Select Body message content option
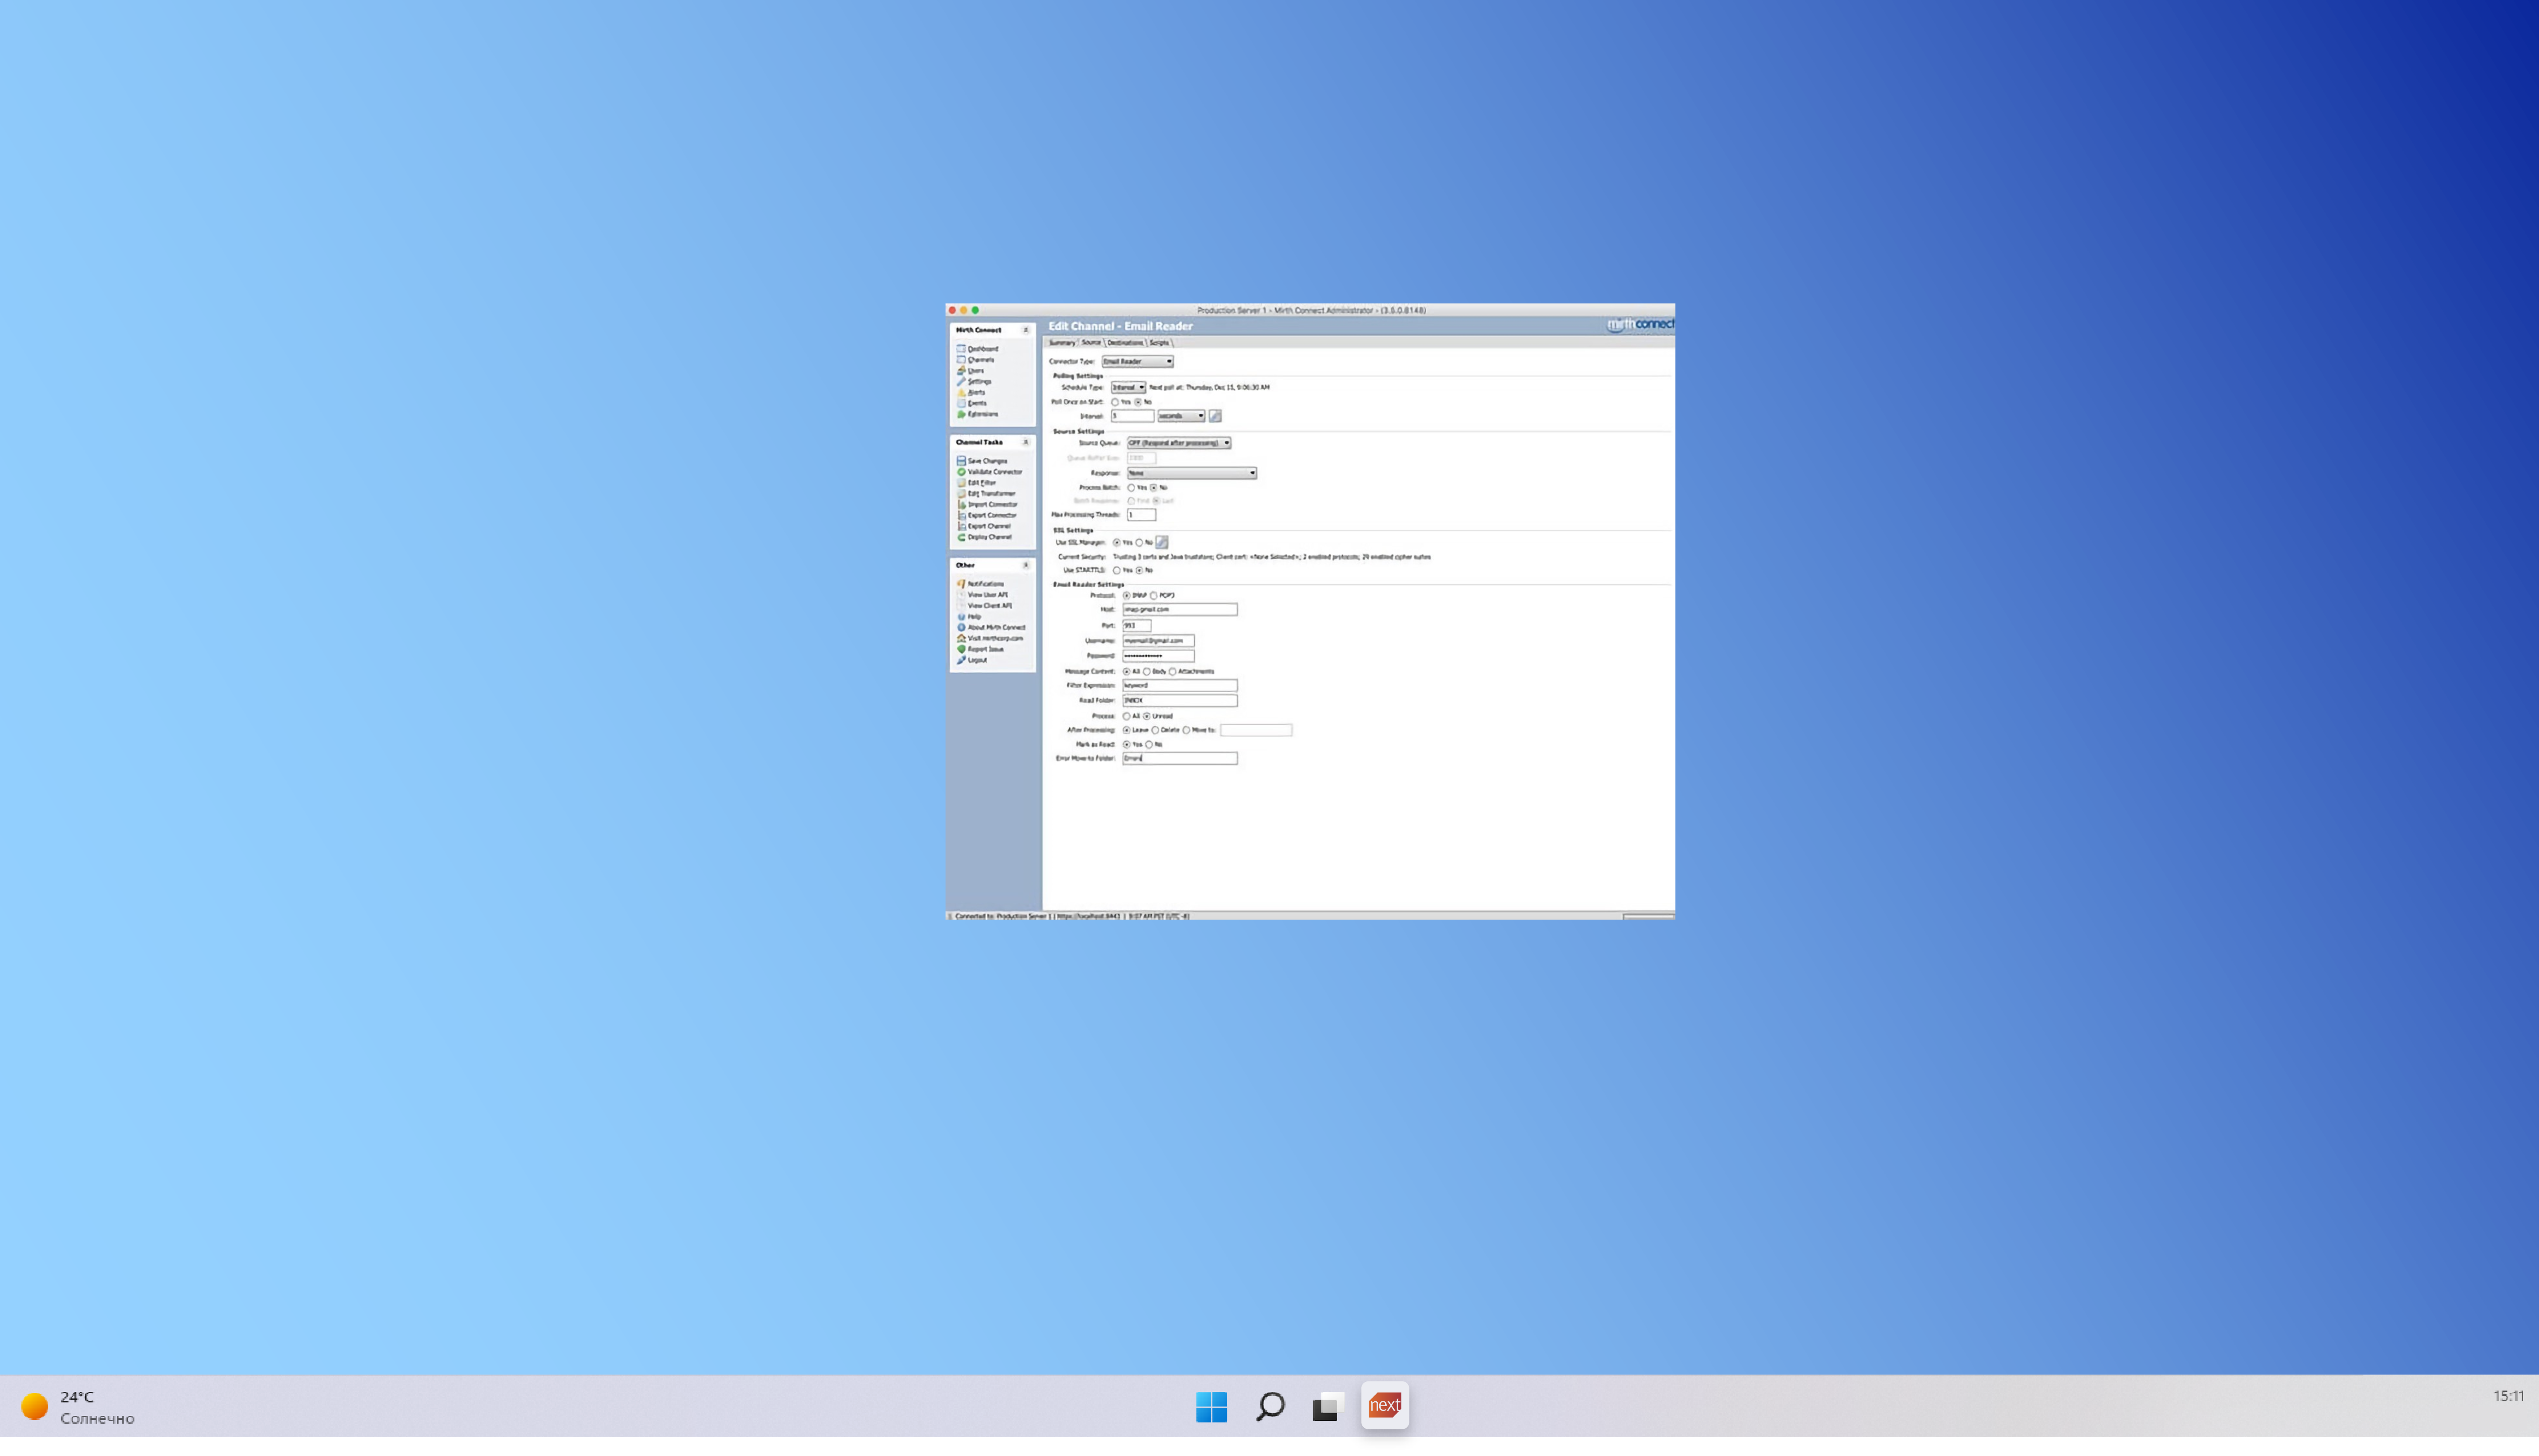 (x=1147, y=672)
